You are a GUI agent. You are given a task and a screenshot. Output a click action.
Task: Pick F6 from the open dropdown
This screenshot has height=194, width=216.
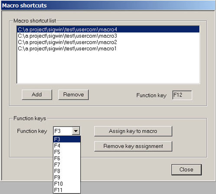point(67,158)
